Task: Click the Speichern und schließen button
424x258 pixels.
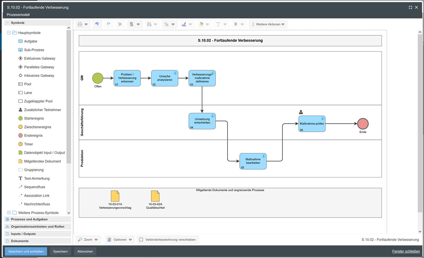Action: tap(25, 251)
